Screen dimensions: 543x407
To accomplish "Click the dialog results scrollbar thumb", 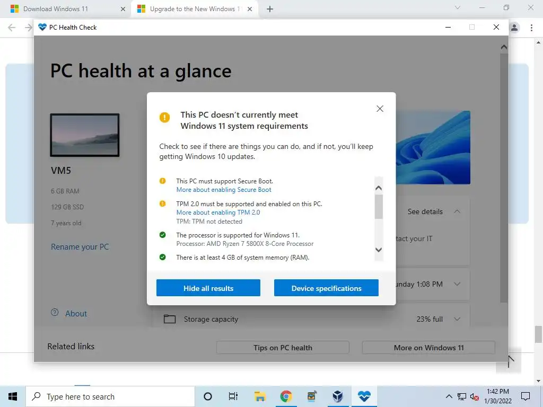I will tap(379, 207).
